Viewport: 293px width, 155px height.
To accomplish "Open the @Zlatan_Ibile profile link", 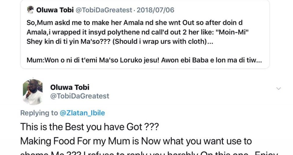I will coord(82,113).
